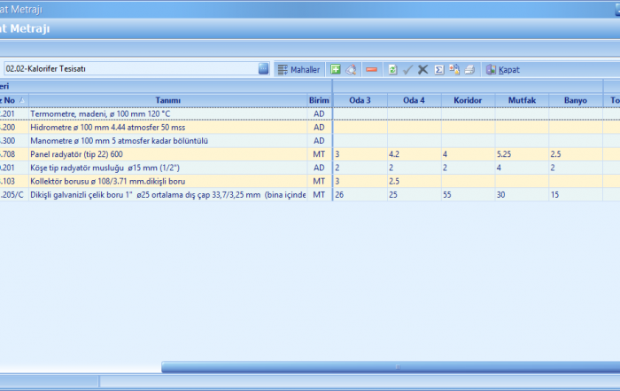Click the copy/transfer document icon
This screenshot has height=391, width=620.
tap(453, 69)
